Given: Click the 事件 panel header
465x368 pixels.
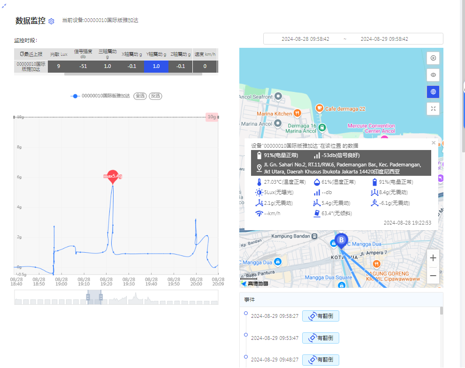Looking at the screenshot, I should [250, 299].
